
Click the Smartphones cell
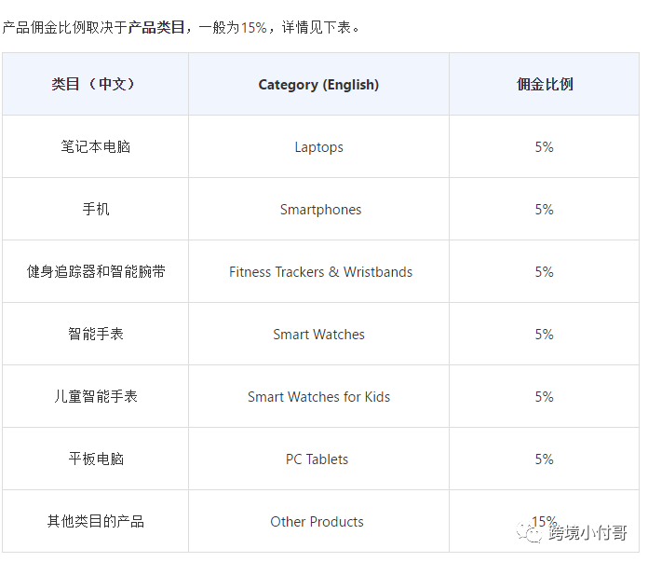[318, 209]
